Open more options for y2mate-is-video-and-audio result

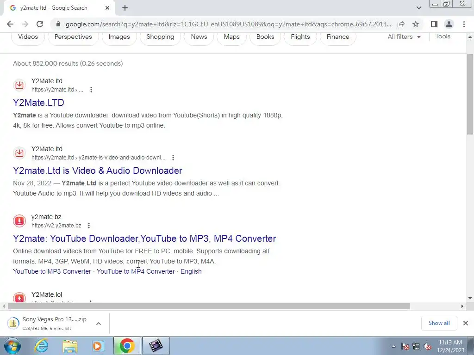coord(173,158)
